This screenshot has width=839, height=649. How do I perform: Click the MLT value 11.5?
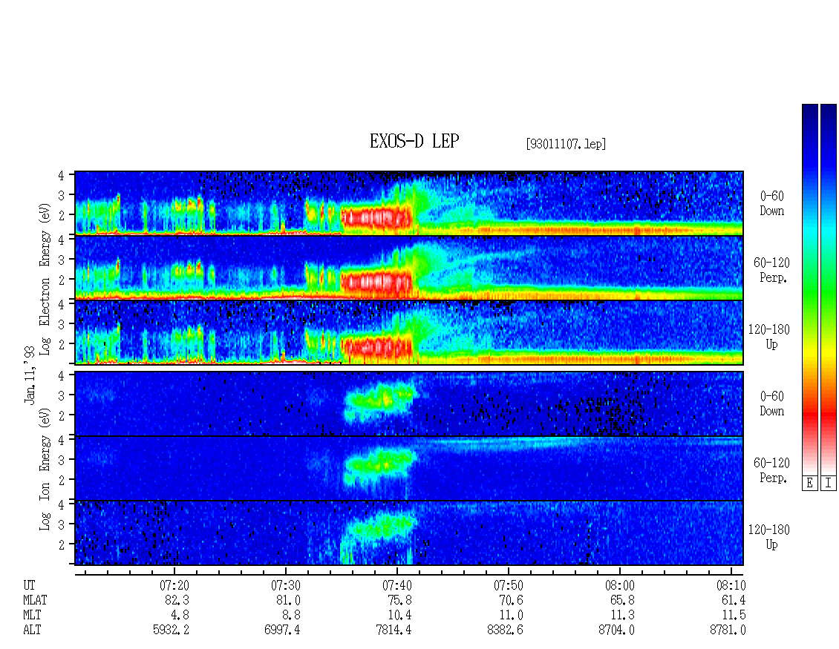click(734, 616)
